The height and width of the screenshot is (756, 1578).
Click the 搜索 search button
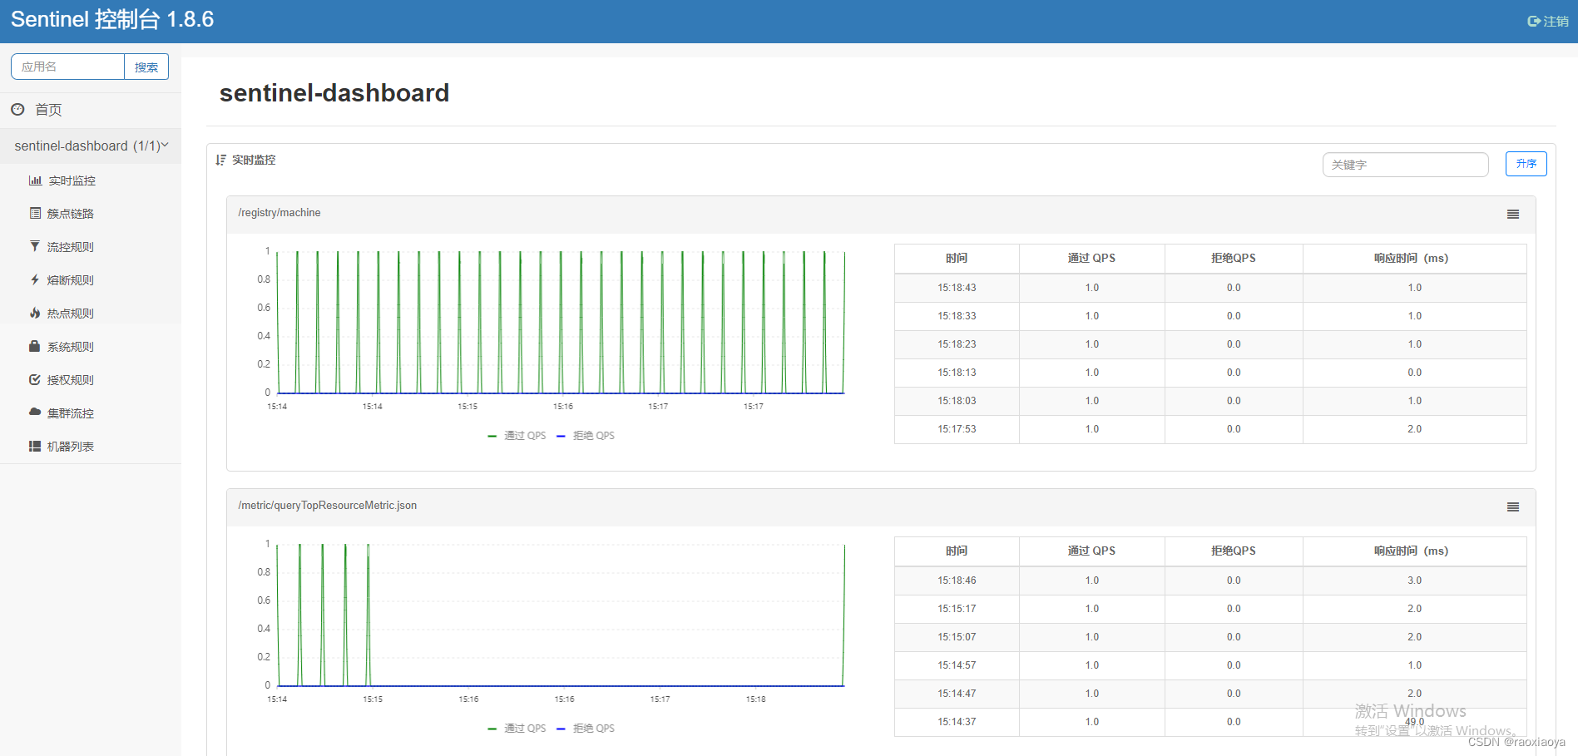146,67
